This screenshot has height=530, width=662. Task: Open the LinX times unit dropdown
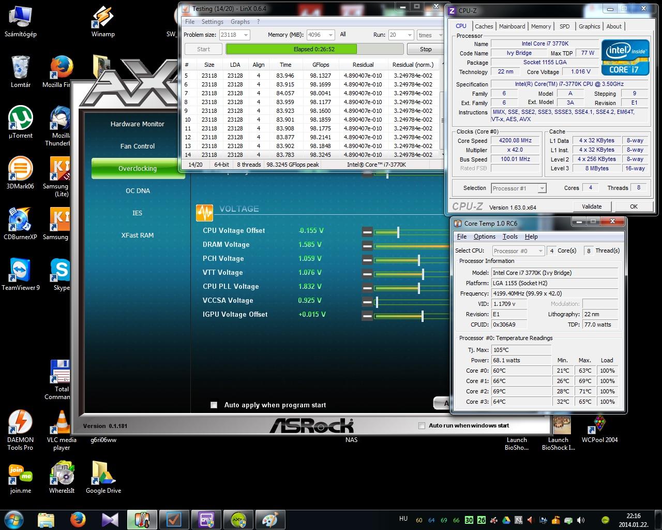430,35
